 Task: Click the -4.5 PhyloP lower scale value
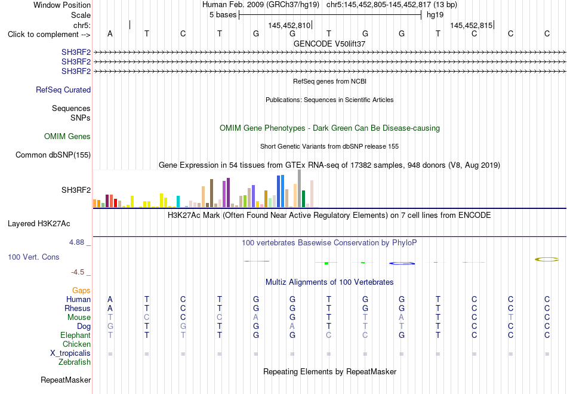(78, 272)
